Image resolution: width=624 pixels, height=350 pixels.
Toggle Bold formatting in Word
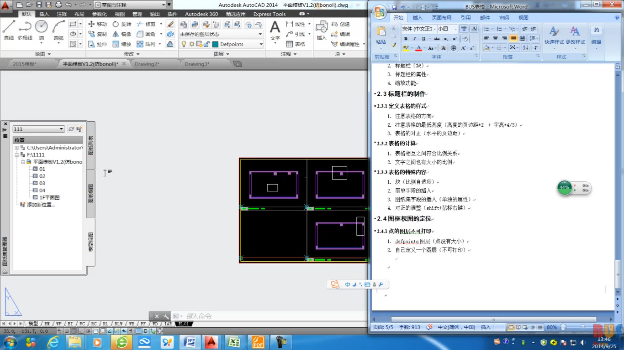[x=406, y=39]
